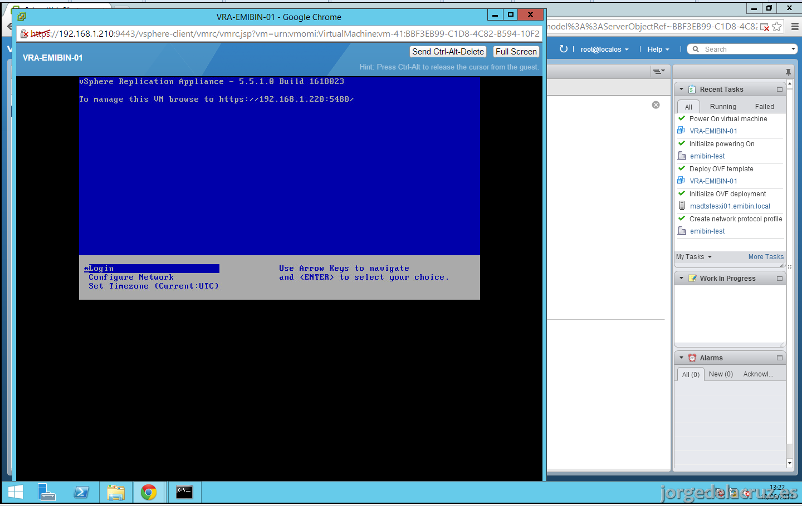Open File Explorer from the taskbar
Screen dimensions: 802x506
point(116,492)
